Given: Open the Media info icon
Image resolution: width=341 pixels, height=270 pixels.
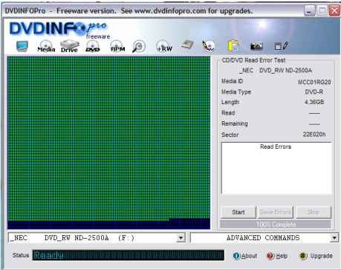Looking at the screenshot, I should (x=46, y=46).
